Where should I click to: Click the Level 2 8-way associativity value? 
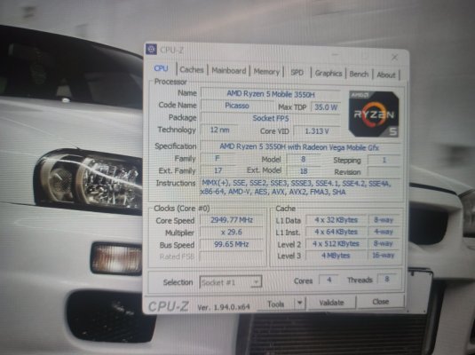point(384,243)
